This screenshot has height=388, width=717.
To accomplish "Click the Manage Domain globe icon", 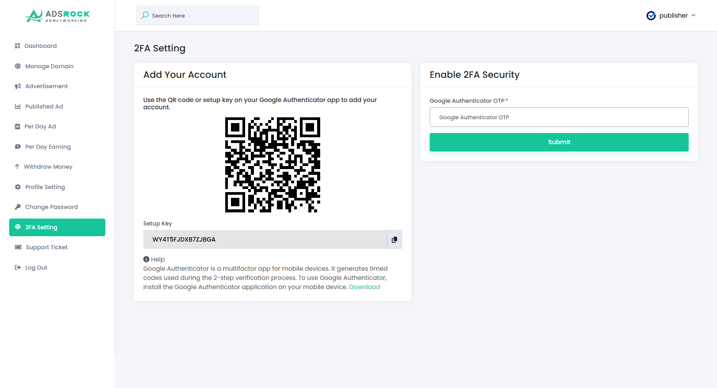I will pyautogui.click(x=18, y=66).
